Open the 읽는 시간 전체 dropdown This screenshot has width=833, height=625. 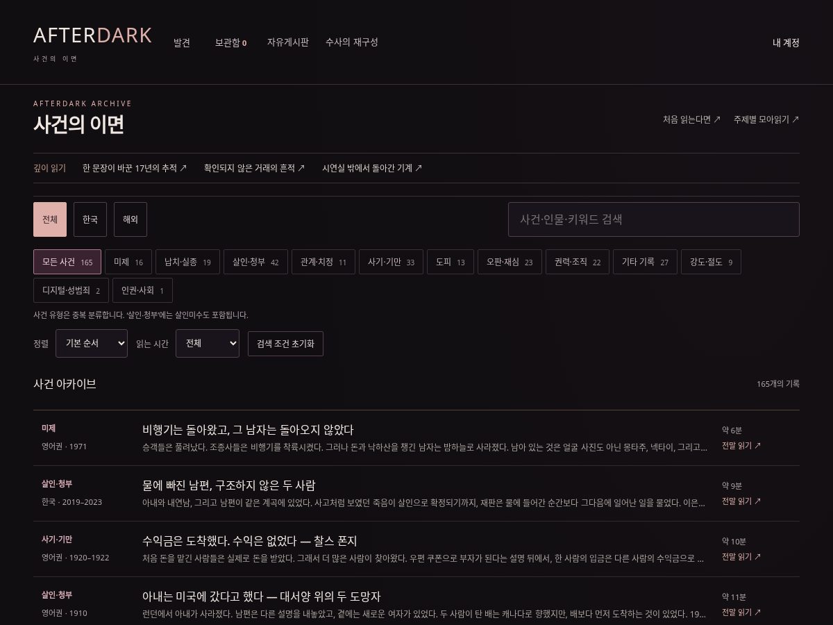coord(208,343)
